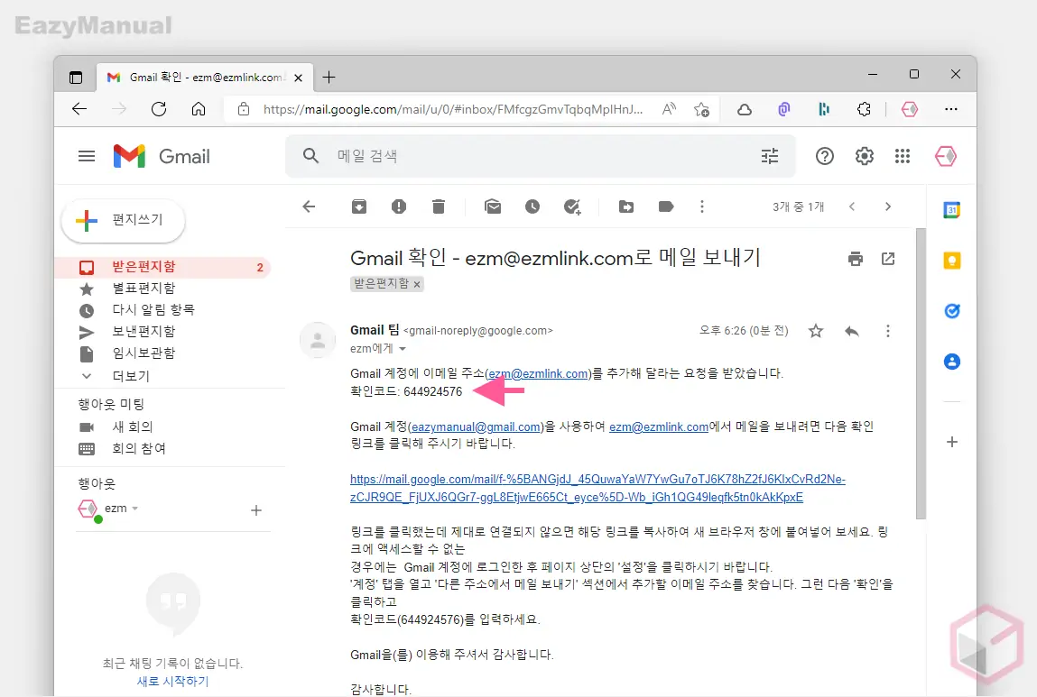Viewport: 1037px width, 697px height.
Task: Open Google Calendar side panel
Action: coord(951,210)
